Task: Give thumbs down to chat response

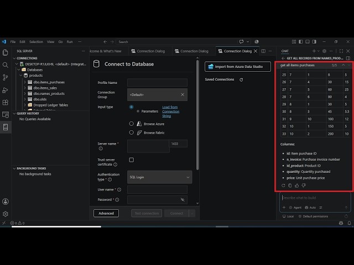Action: click(304, 185)
